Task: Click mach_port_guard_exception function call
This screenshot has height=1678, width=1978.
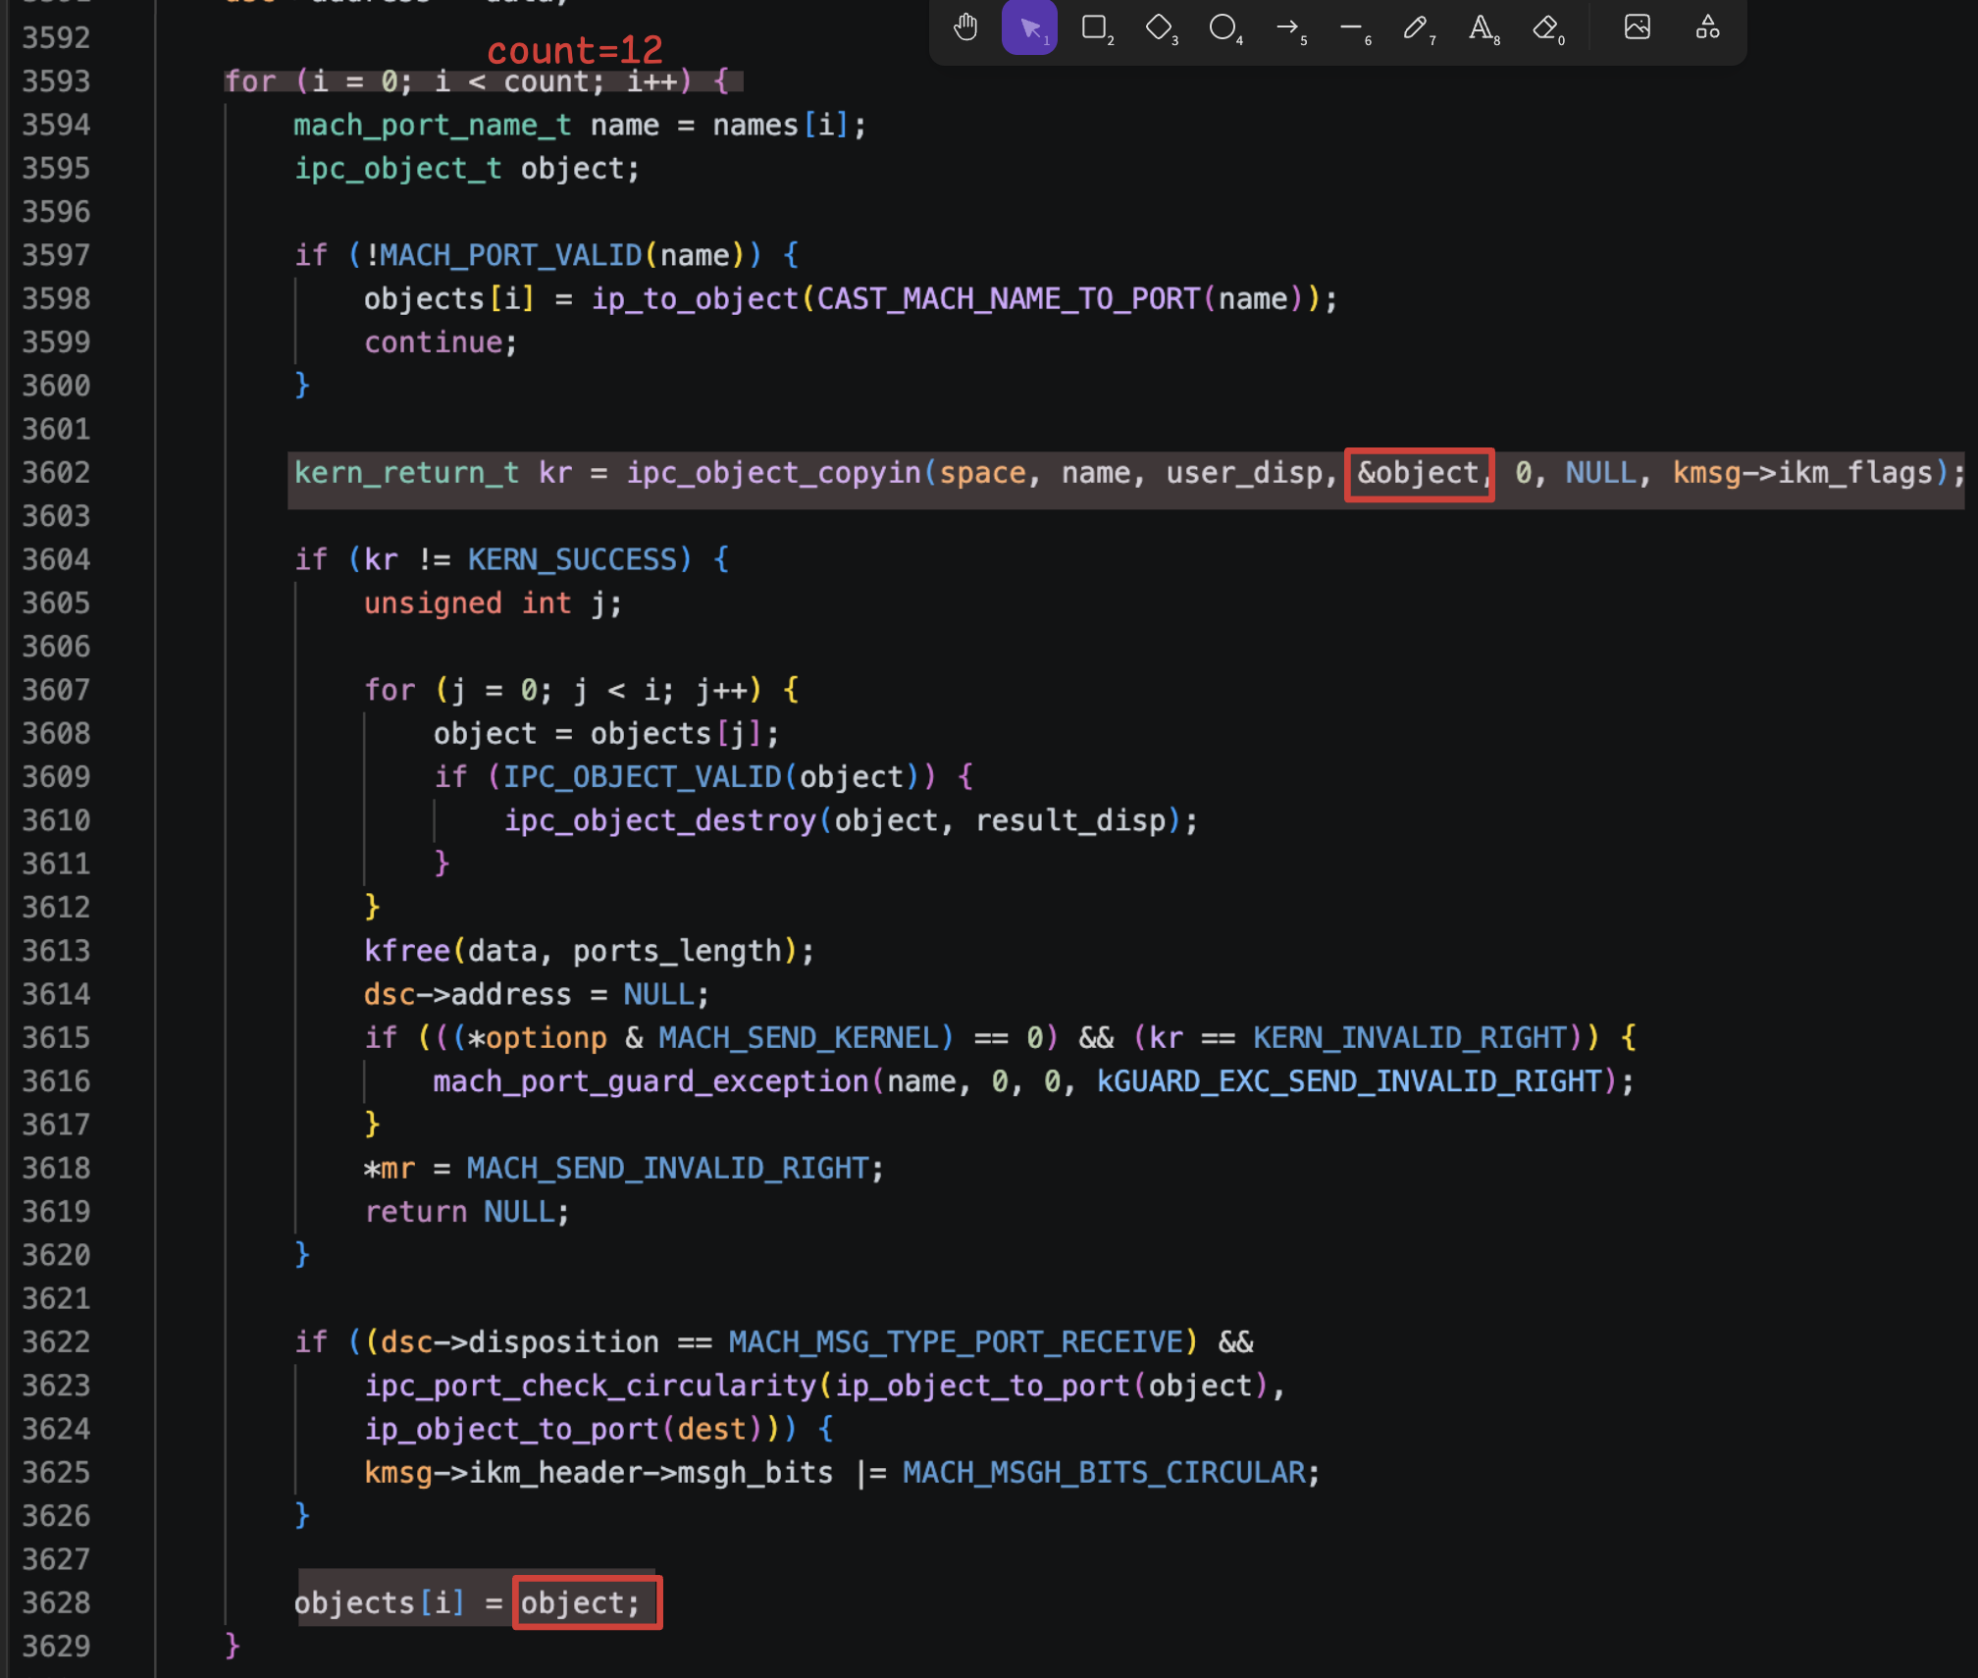Action: tap(651, 1081)
